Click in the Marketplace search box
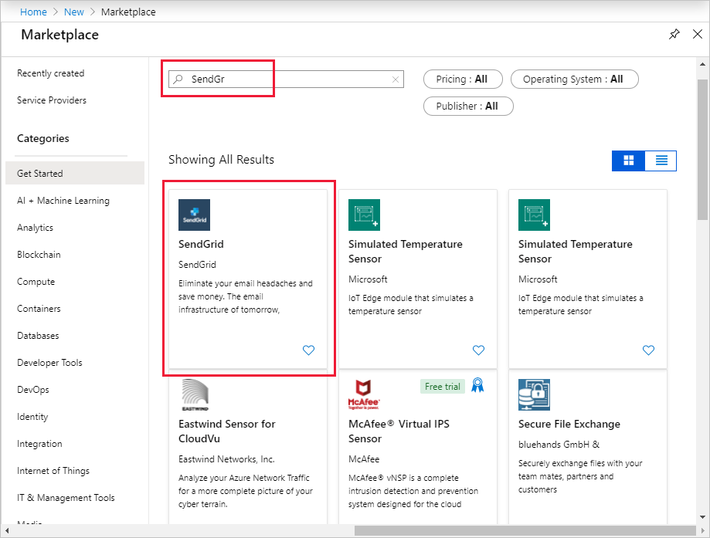Image resolution: width=710 pixels, height=538 pixels. click(286, 80)
